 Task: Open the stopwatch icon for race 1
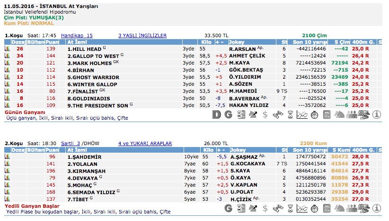click(315, 114)
